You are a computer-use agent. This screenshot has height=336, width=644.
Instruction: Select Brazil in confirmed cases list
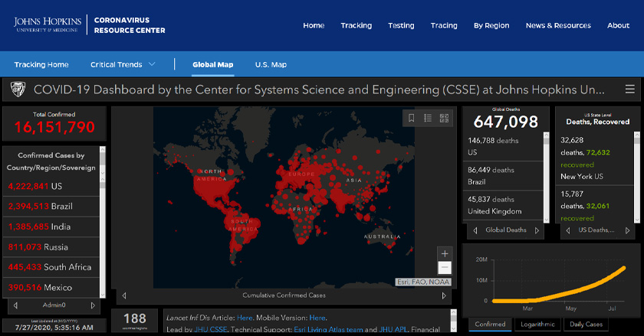tap(52, 206)
